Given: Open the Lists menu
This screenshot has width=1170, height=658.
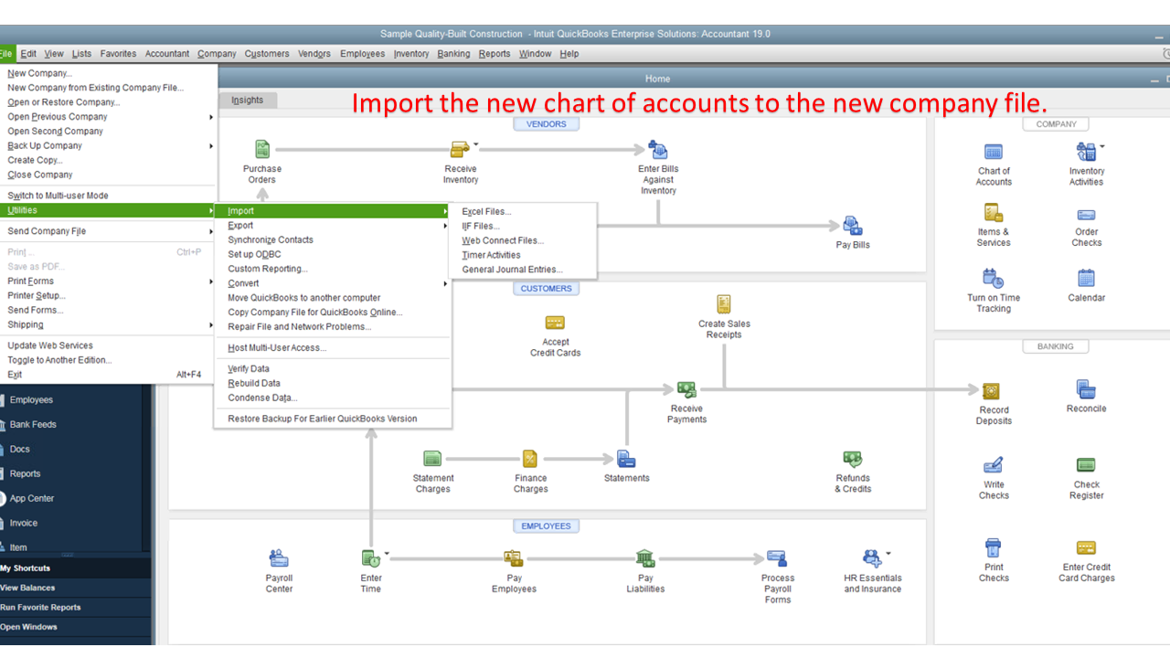Looking at the screenshot, I should [x=81, y=54].
